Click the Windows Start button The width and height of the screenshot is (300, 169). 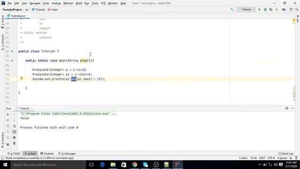point(5,165)
